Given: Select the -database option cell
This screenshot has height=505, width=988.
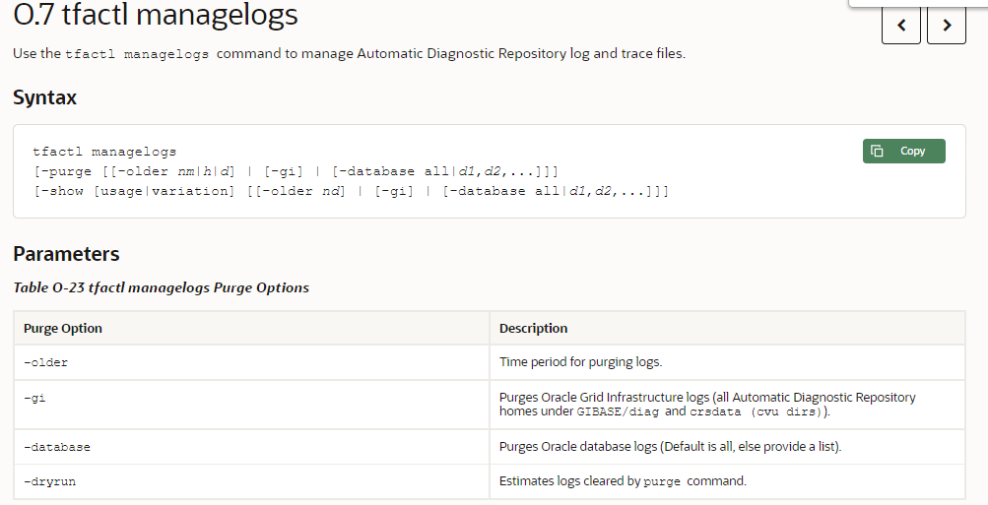Looking at the screenshot, I should [x=57, y=447].
